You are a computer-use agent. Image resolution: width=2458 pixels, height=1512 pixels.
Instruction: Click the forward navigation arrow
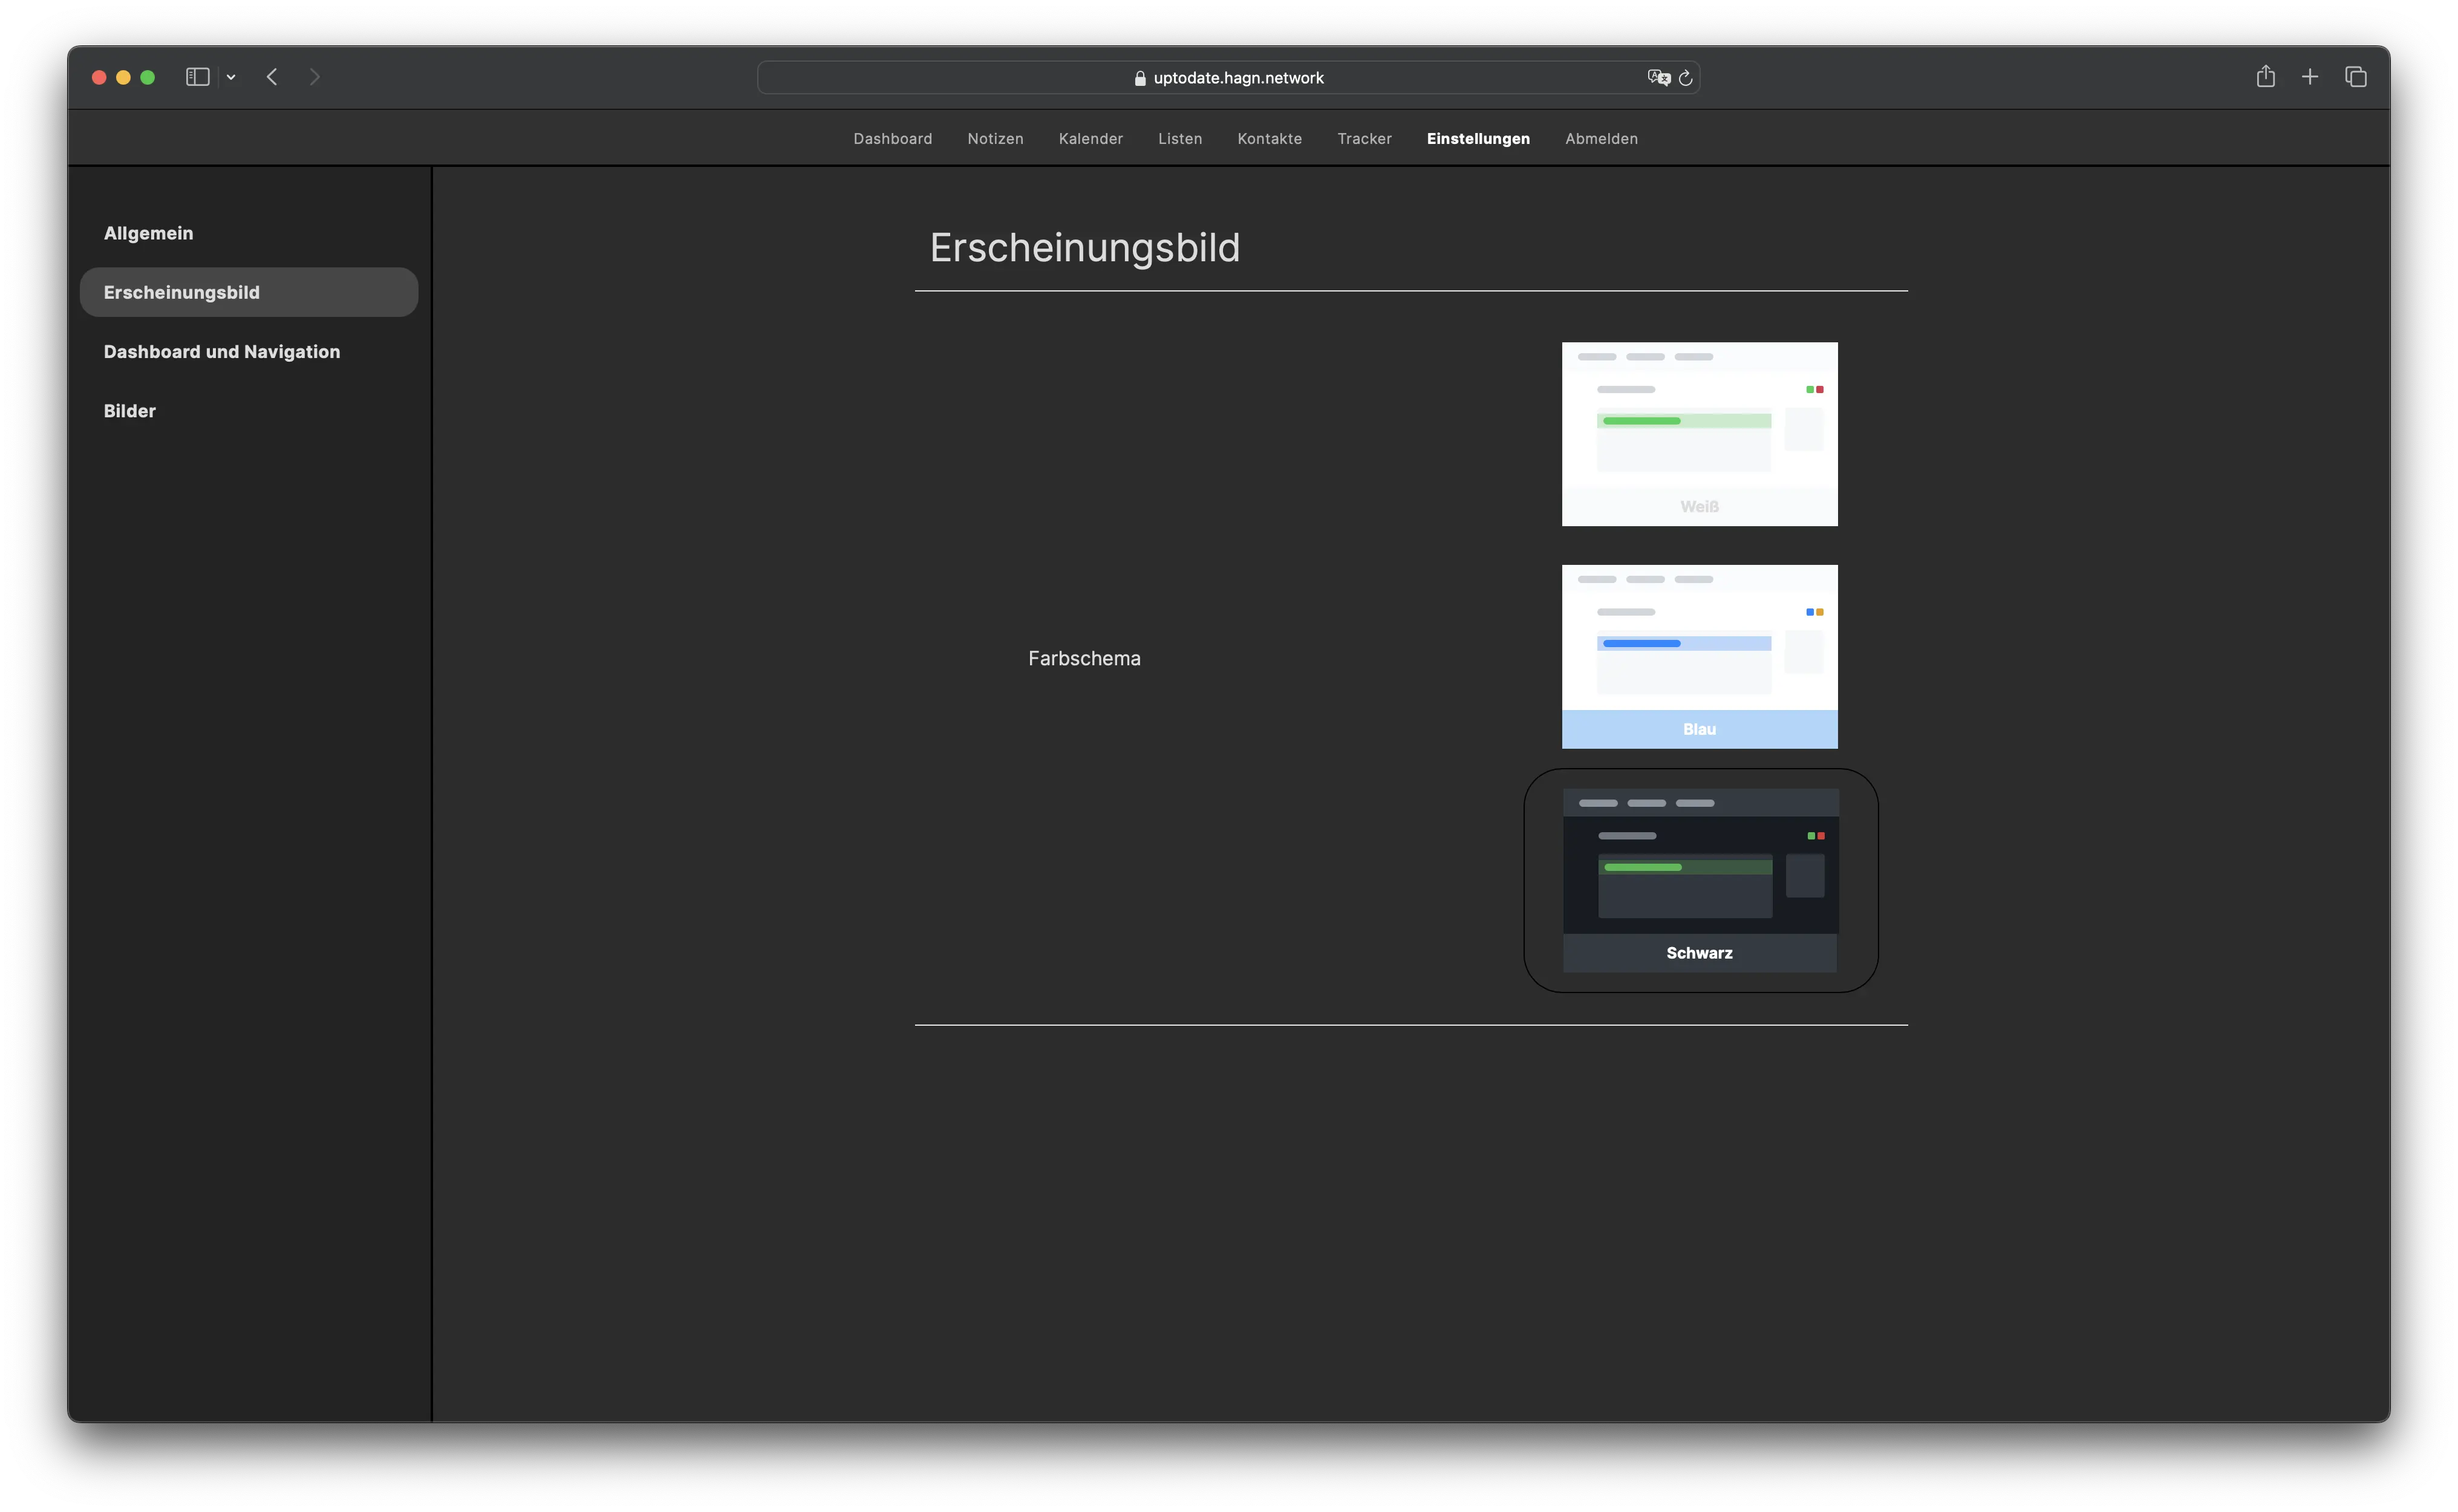tap(315, 77)
